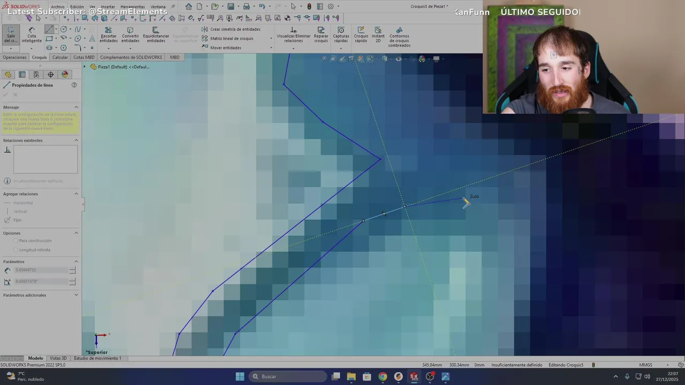Screen dimensions: 685x385
Task: Switch to the Cotas MBD tab
Action: point(83,57)
